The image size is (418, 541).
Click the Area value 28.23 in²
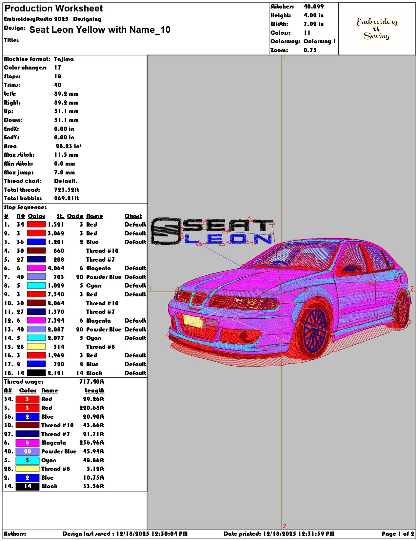[69, 146]
